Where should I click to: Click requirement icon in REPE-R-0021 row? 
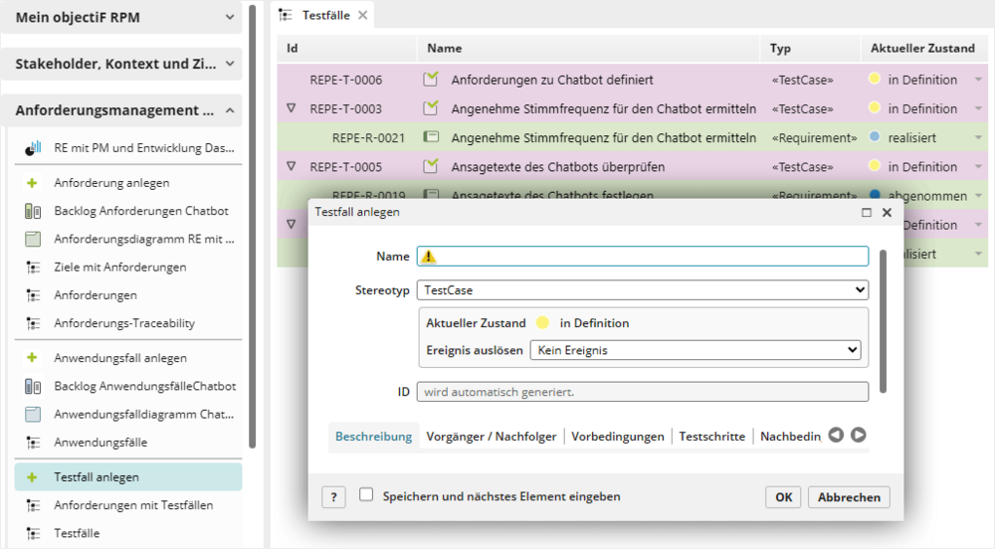tap(431, 137)
